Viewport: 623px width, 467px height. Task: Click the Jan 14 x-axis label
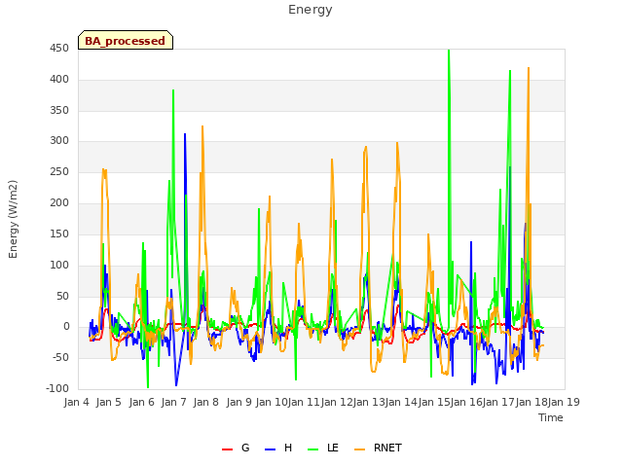(x=402, y=402)
